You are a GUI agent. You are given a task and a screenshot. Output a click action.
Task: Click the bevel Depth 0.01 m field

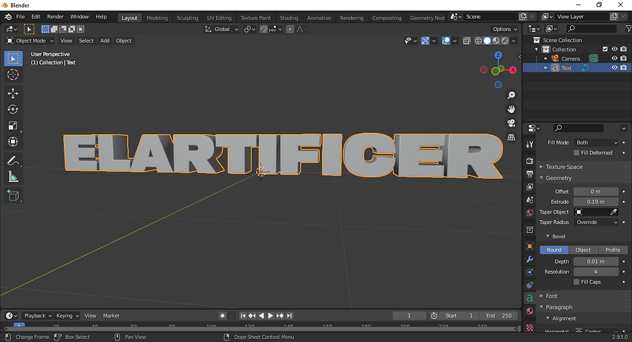[x=596, y=261]
